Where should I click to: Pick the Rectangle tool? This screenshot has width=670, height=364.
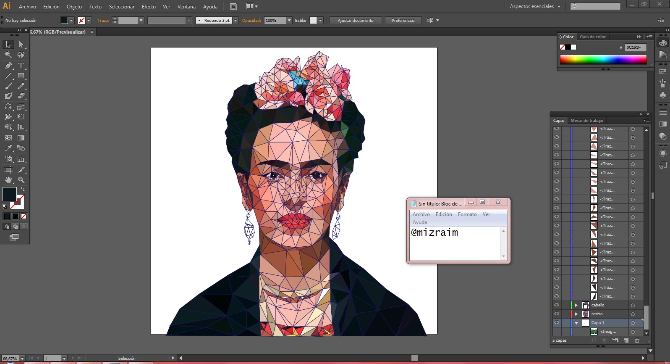click(x=21, y=76)
